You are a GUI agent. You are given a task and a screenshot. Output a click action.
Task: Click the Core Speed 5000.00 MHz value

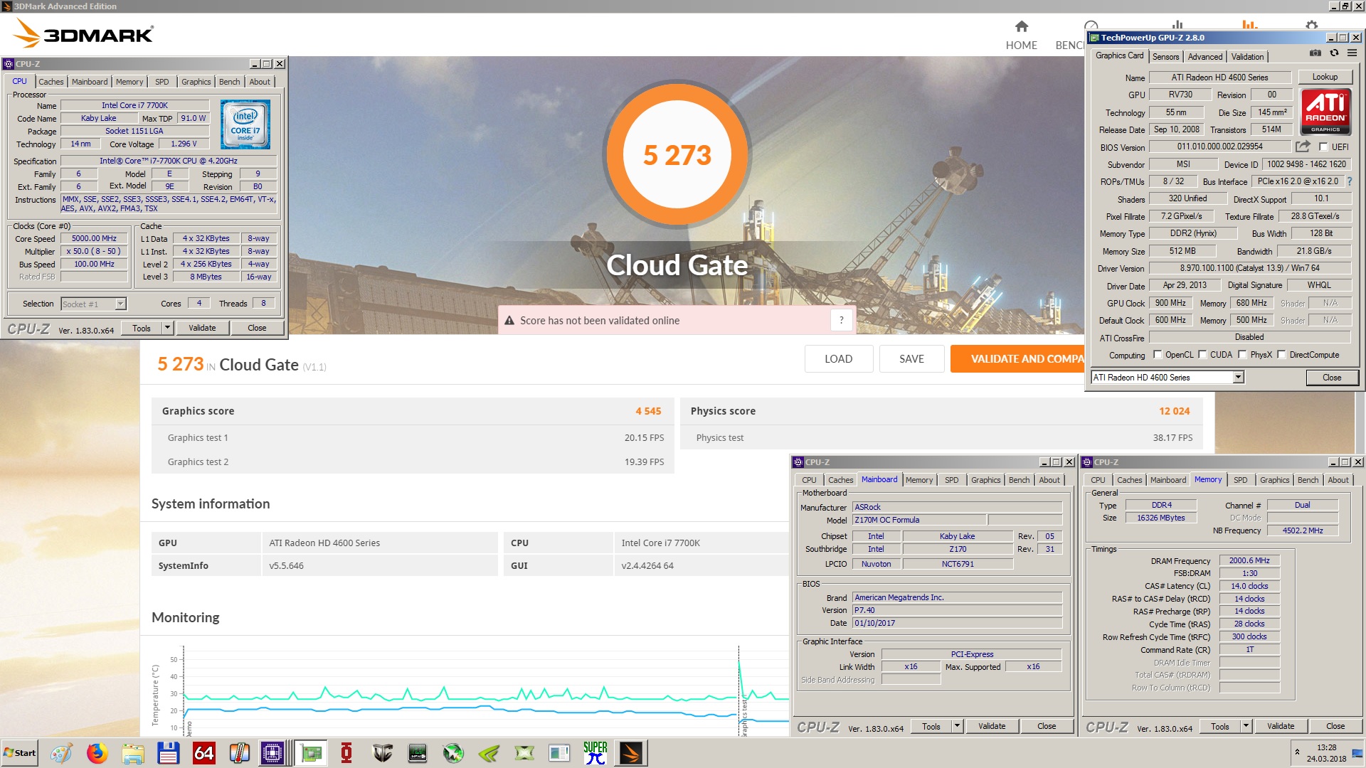94,238
